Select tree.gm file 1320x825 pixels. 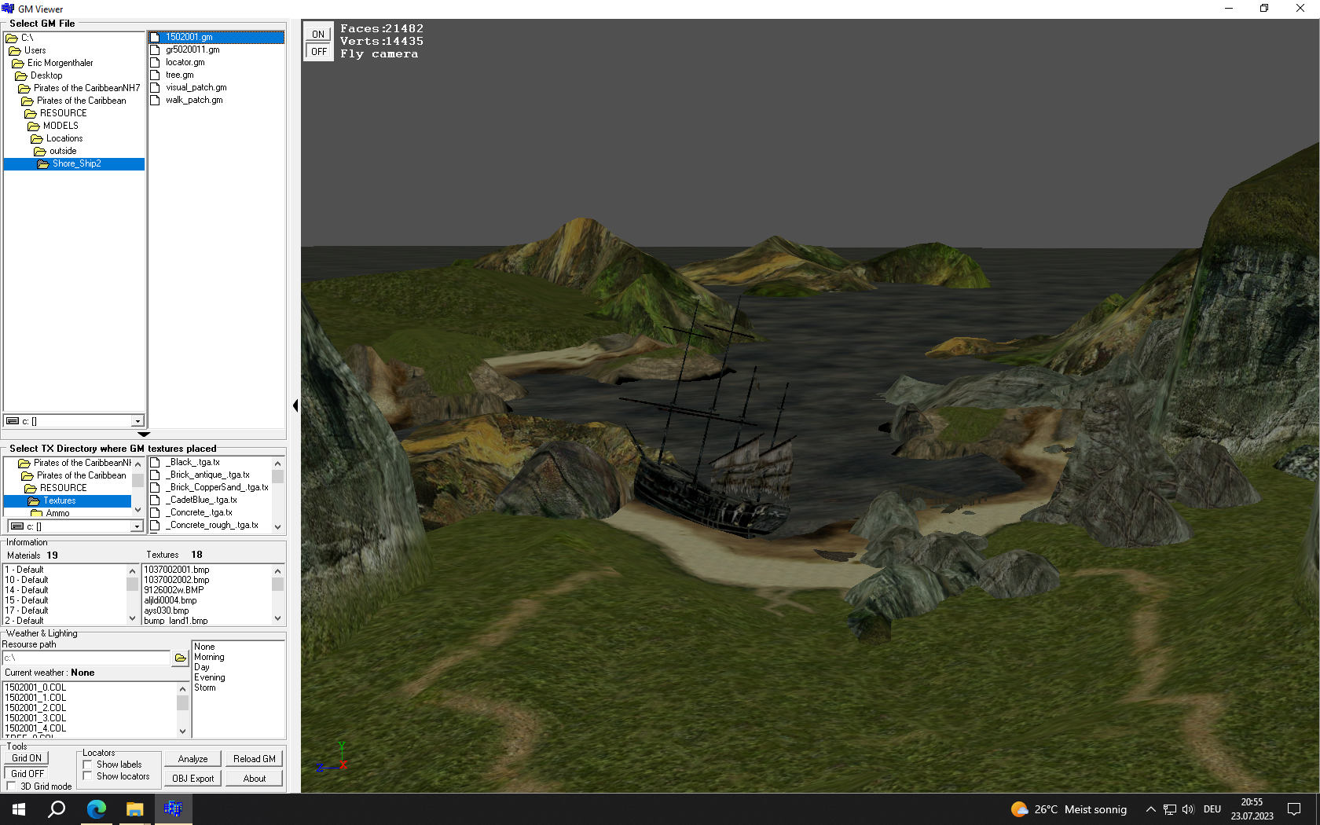(179, 75)
